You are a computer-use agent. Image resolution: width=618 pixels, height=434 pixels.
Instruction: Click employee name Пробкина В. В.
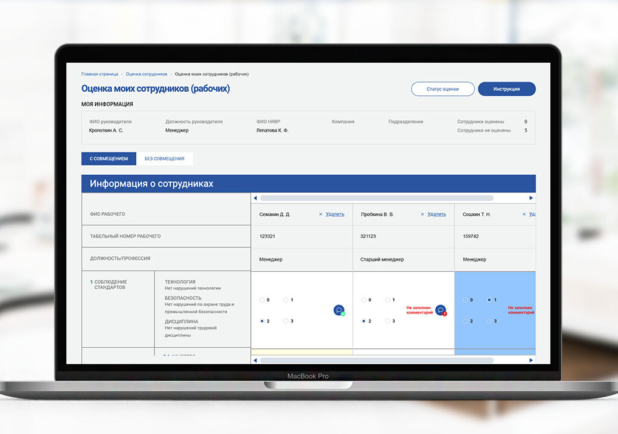(x=377, y=214)
